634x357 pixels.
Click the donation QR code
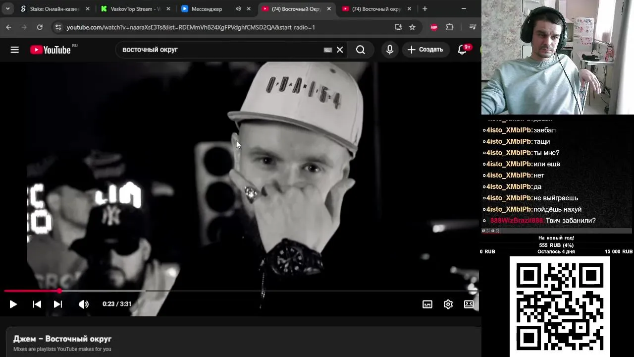[560, 306]
